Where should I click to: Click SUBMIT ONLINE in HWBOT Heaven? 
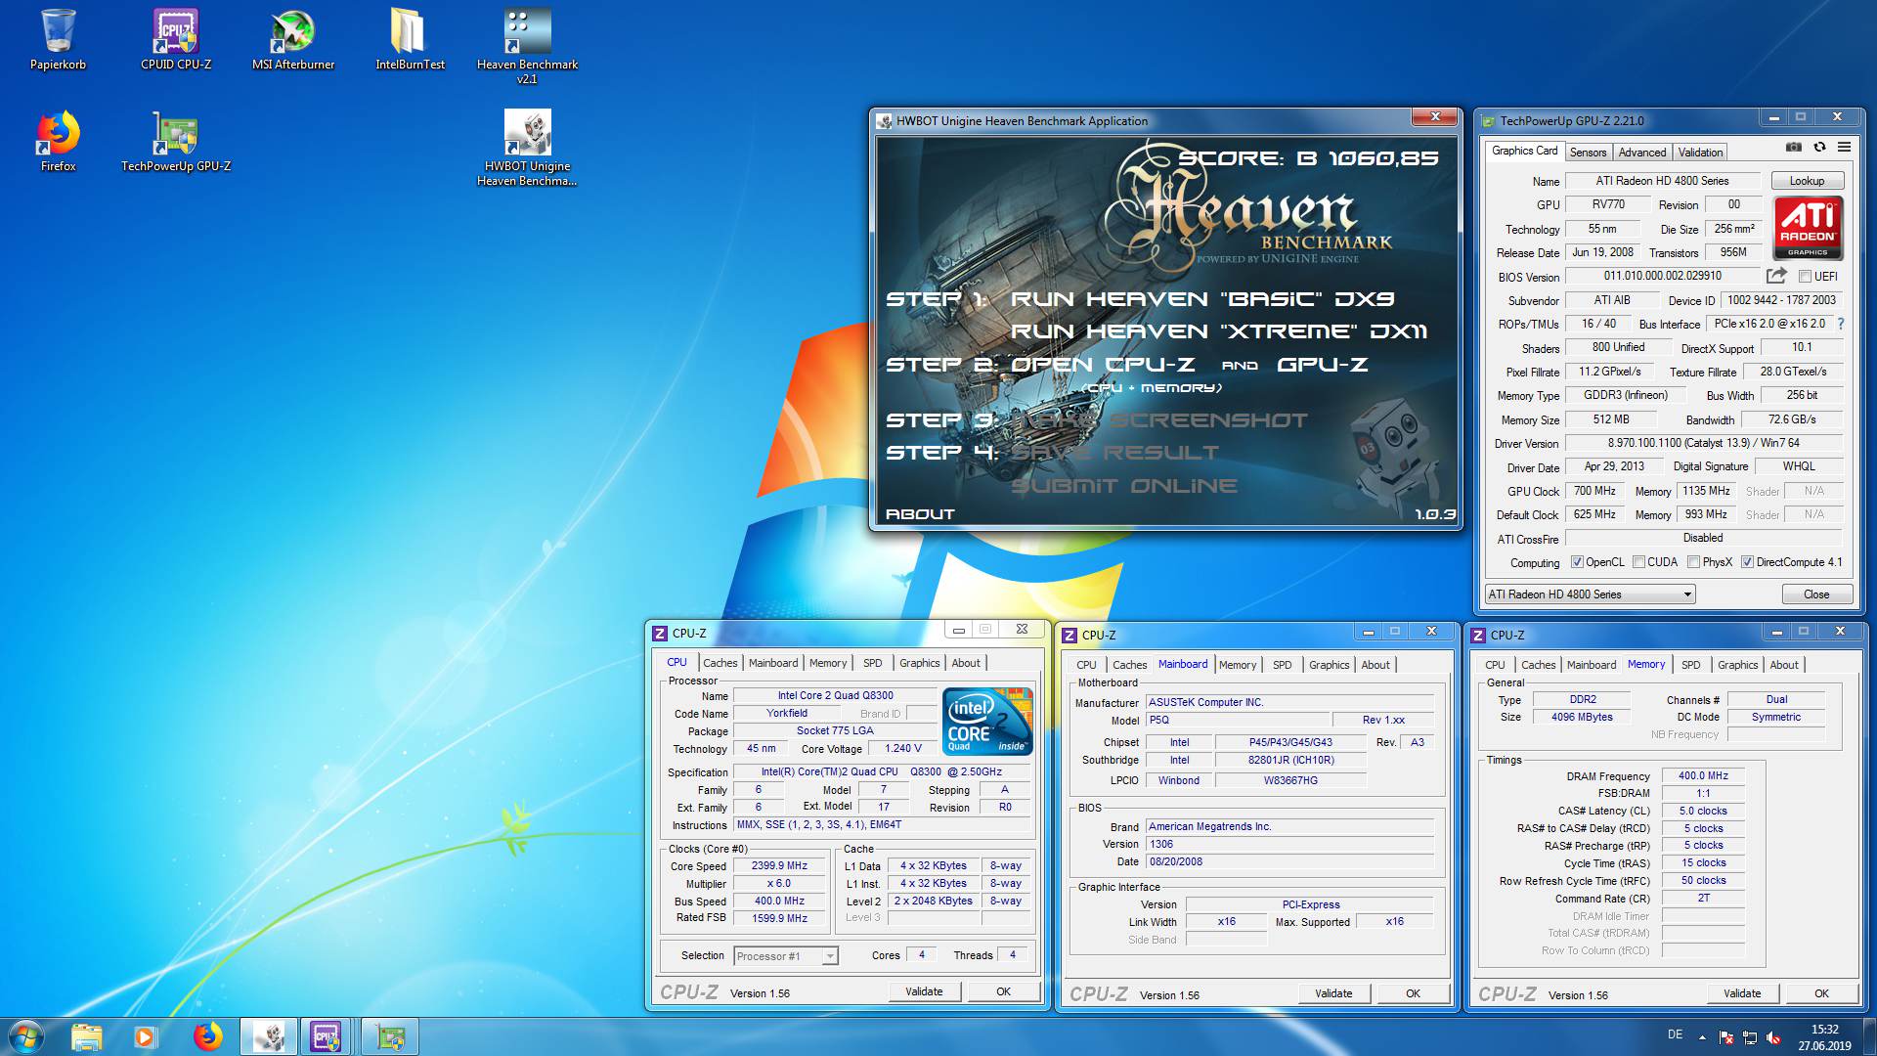tap(1124, 486)
